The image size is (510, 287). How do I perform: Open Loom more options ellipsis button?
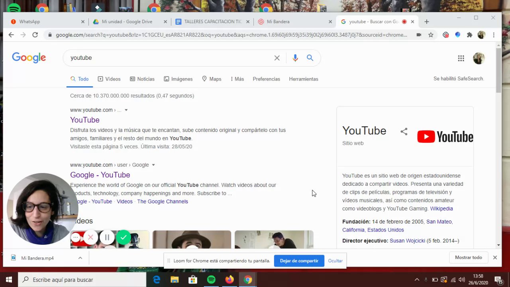[76, 238]
